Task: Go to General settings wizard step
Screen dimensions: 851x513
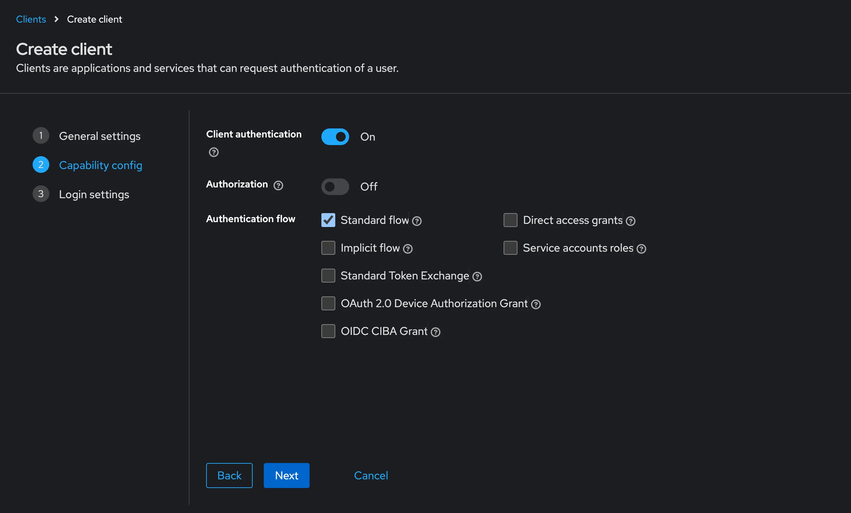Action: [x=100, y=136]
